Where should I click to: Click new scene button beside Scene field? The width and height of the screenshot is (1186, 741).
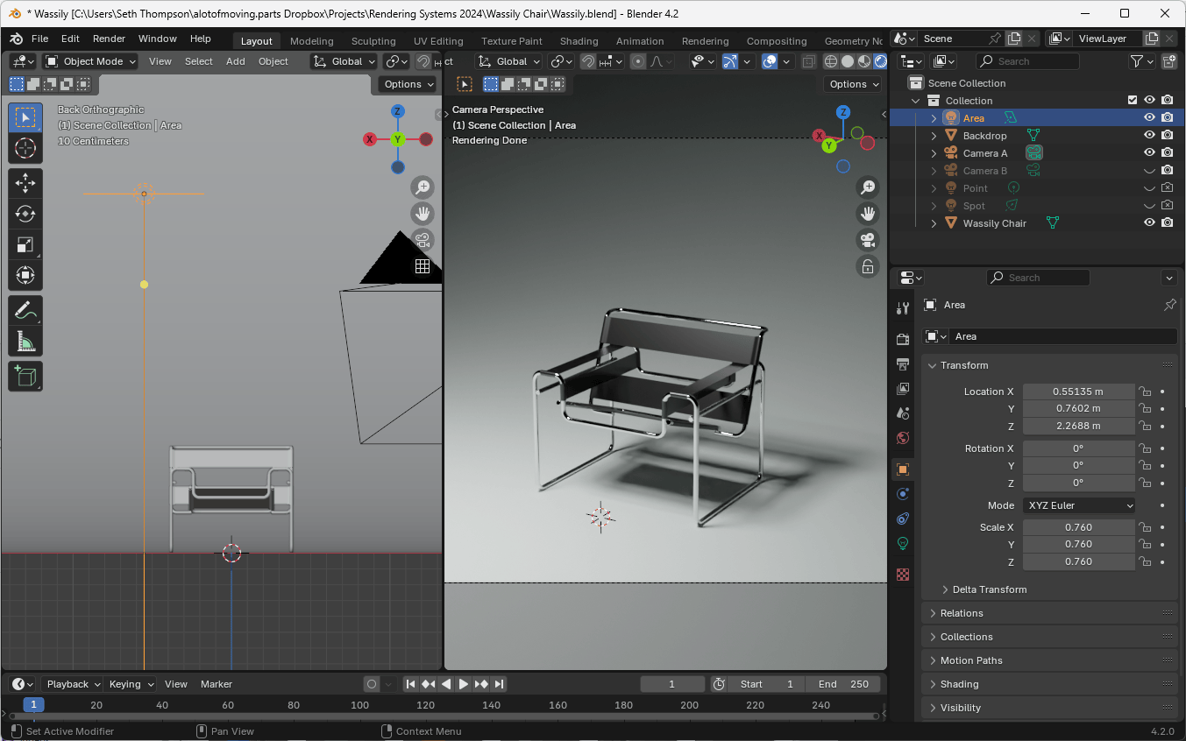point(1014,39)
